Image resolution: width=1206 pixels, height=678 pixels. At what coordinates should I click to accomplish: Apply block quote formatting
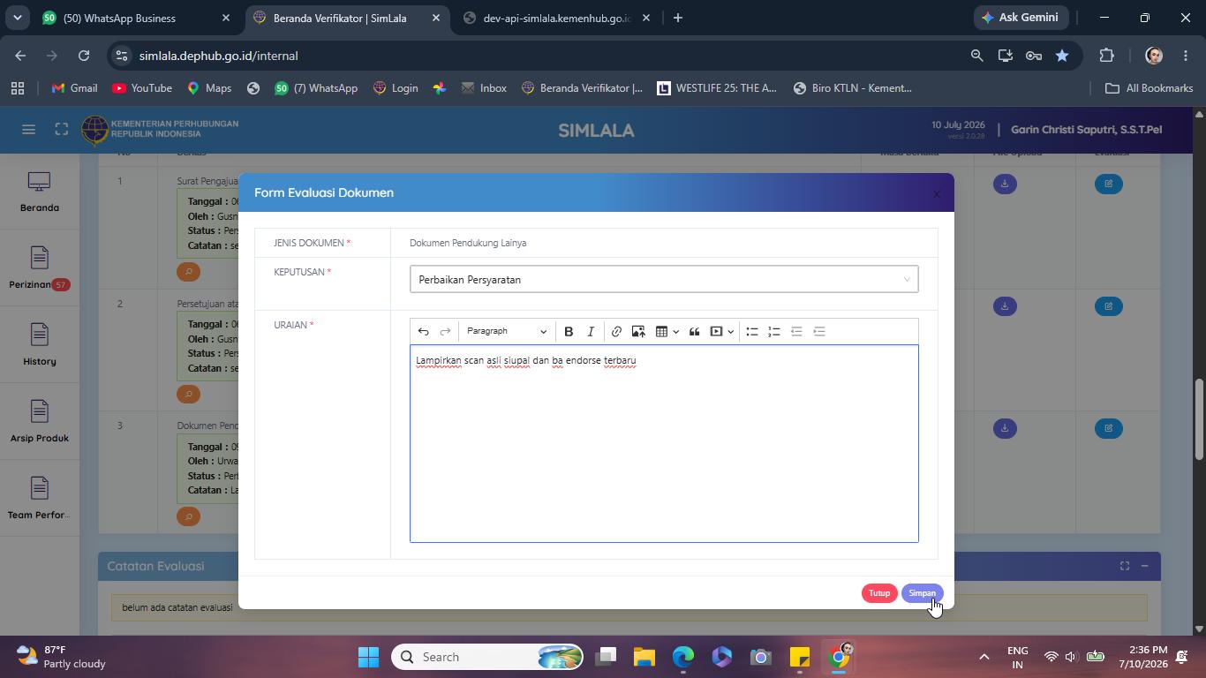(695, 332)
